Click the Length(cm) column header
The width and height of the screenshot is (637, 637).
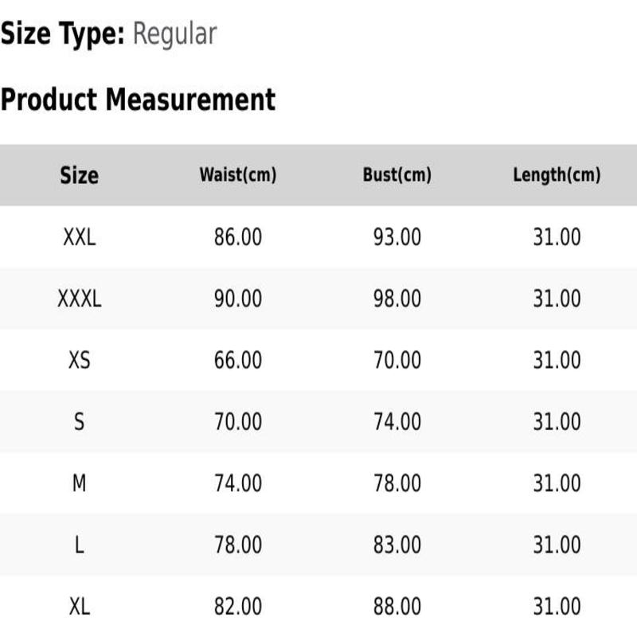click(x=557, y=175)
